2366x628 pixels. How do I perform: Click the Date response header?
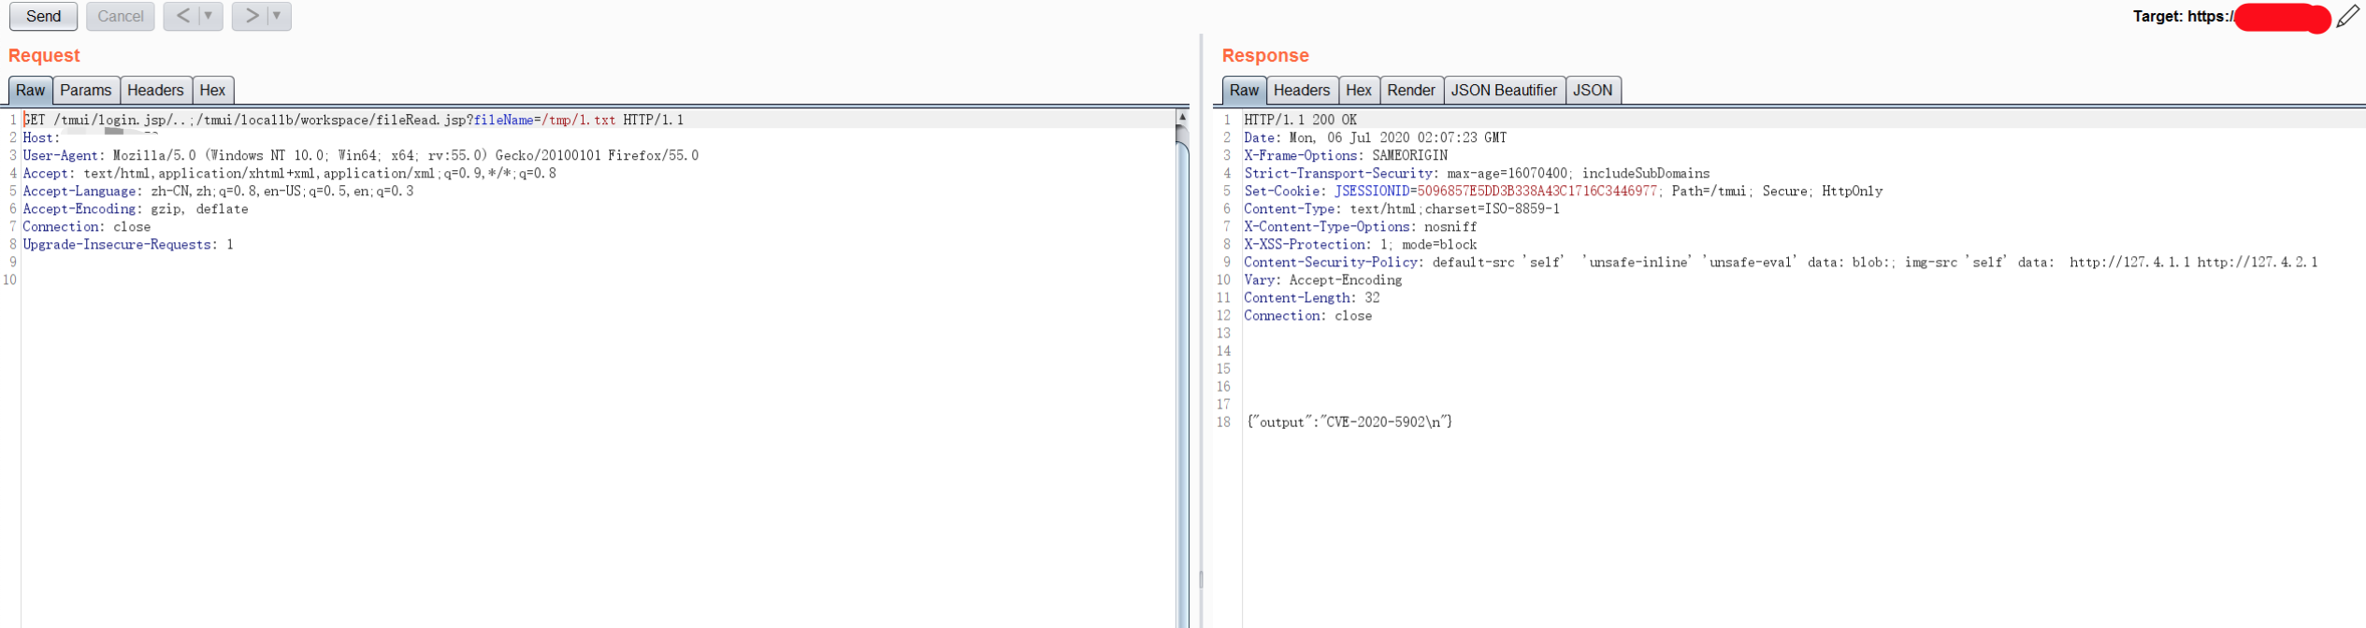1375,137
